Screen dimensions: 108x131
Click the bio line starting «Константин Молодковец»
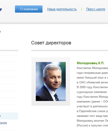tap(92, 68)
